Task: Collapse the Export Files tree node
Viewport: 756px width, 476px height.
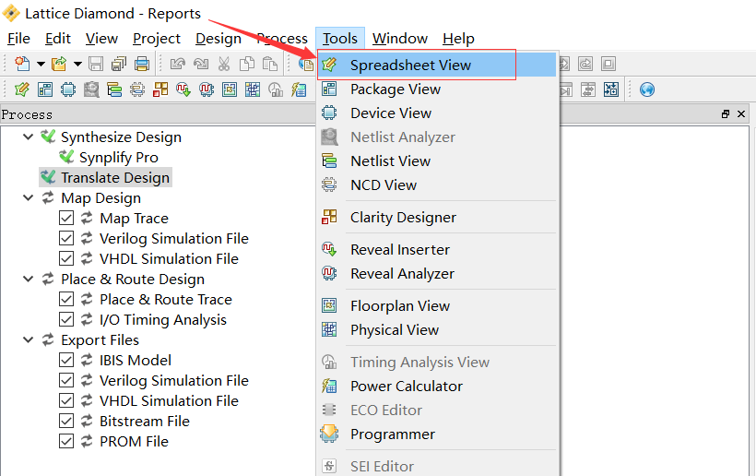Action: [x=28, y=340]
